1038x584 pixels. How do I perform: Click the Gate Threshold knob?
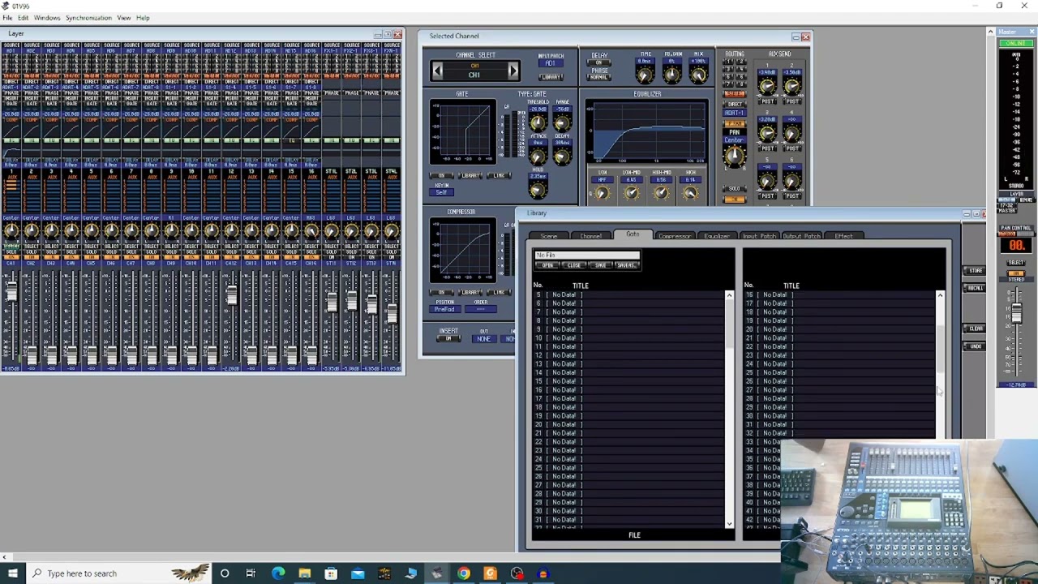(538, 122)
